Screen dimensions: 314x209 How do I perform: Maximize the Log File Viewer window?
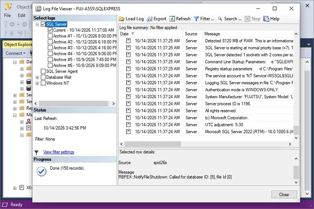(x=275, y=8)
